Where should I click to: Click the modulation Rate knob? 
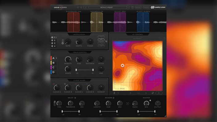(x=68, y=42)
